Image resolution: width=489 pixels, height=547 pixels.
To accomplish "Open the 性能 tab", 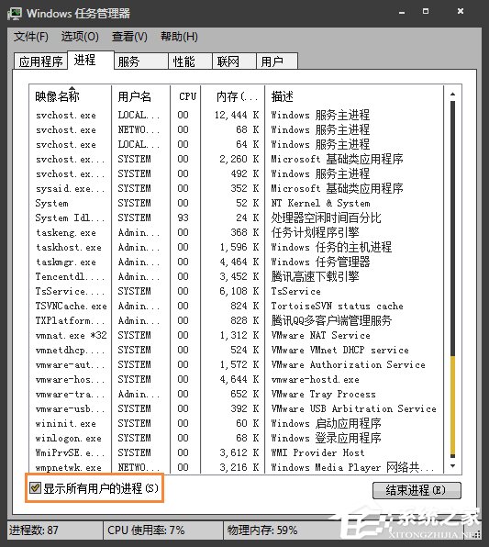I will tap(190, 61).
